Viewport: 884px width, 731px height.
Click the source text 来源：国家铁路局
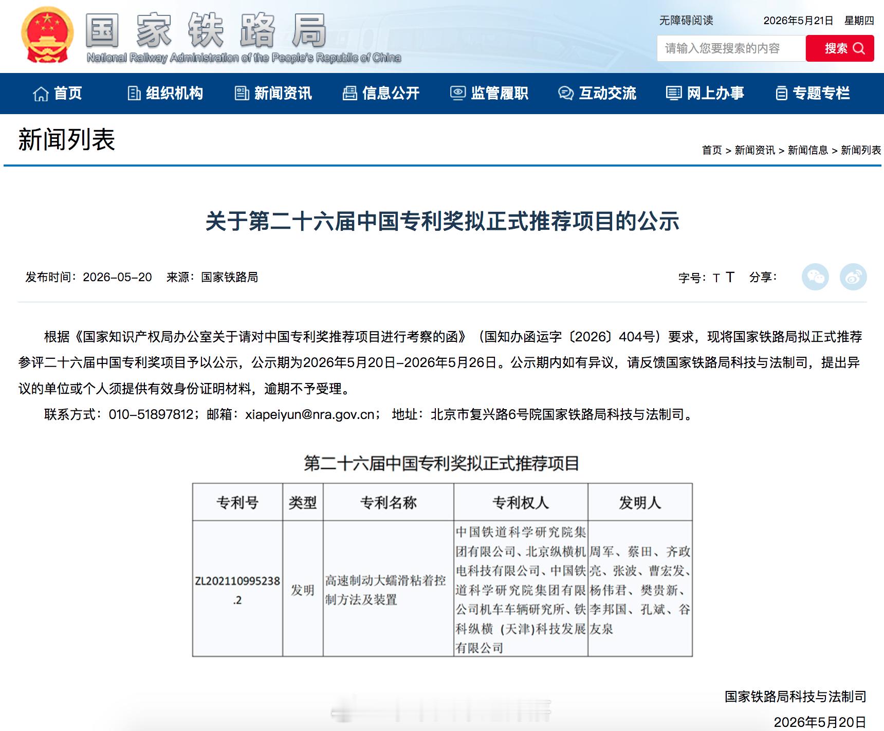click(212, 277)
